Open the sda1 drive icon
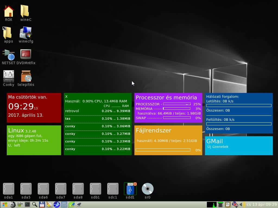This screenshot has height=208, width=278. [8, 189]
